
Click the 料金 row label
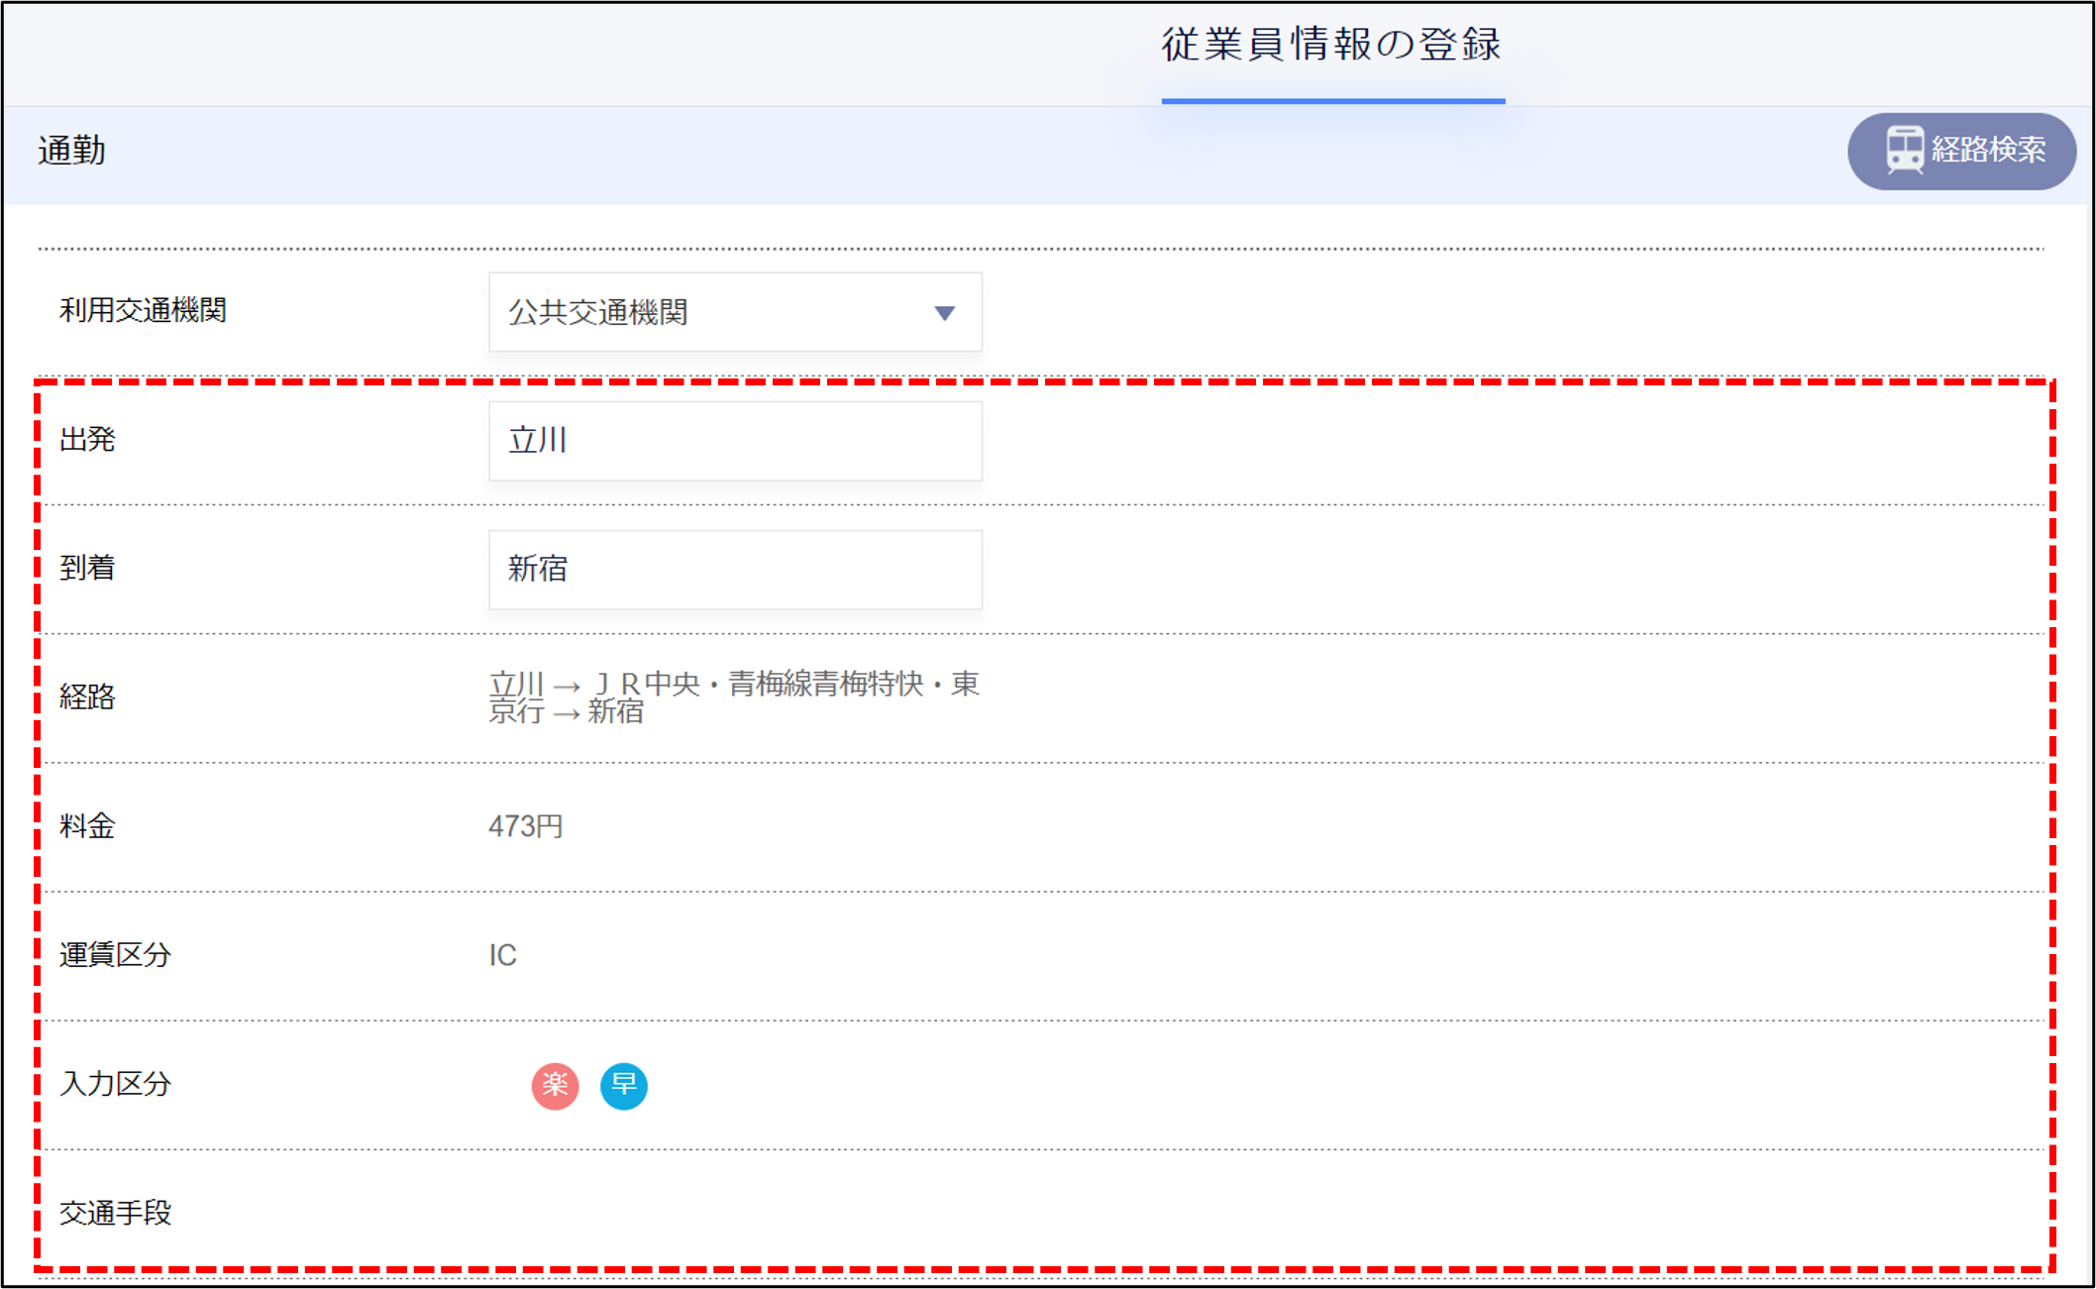[87, 826]
